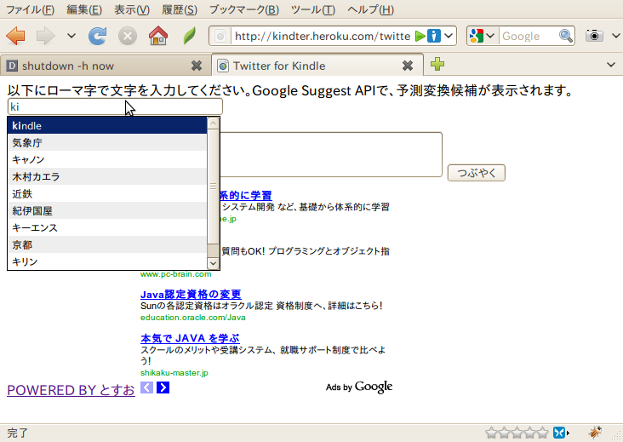Go back with the orange arrow
The height and width of the screenshot is (442, 623).
click(x=16, y=36)
